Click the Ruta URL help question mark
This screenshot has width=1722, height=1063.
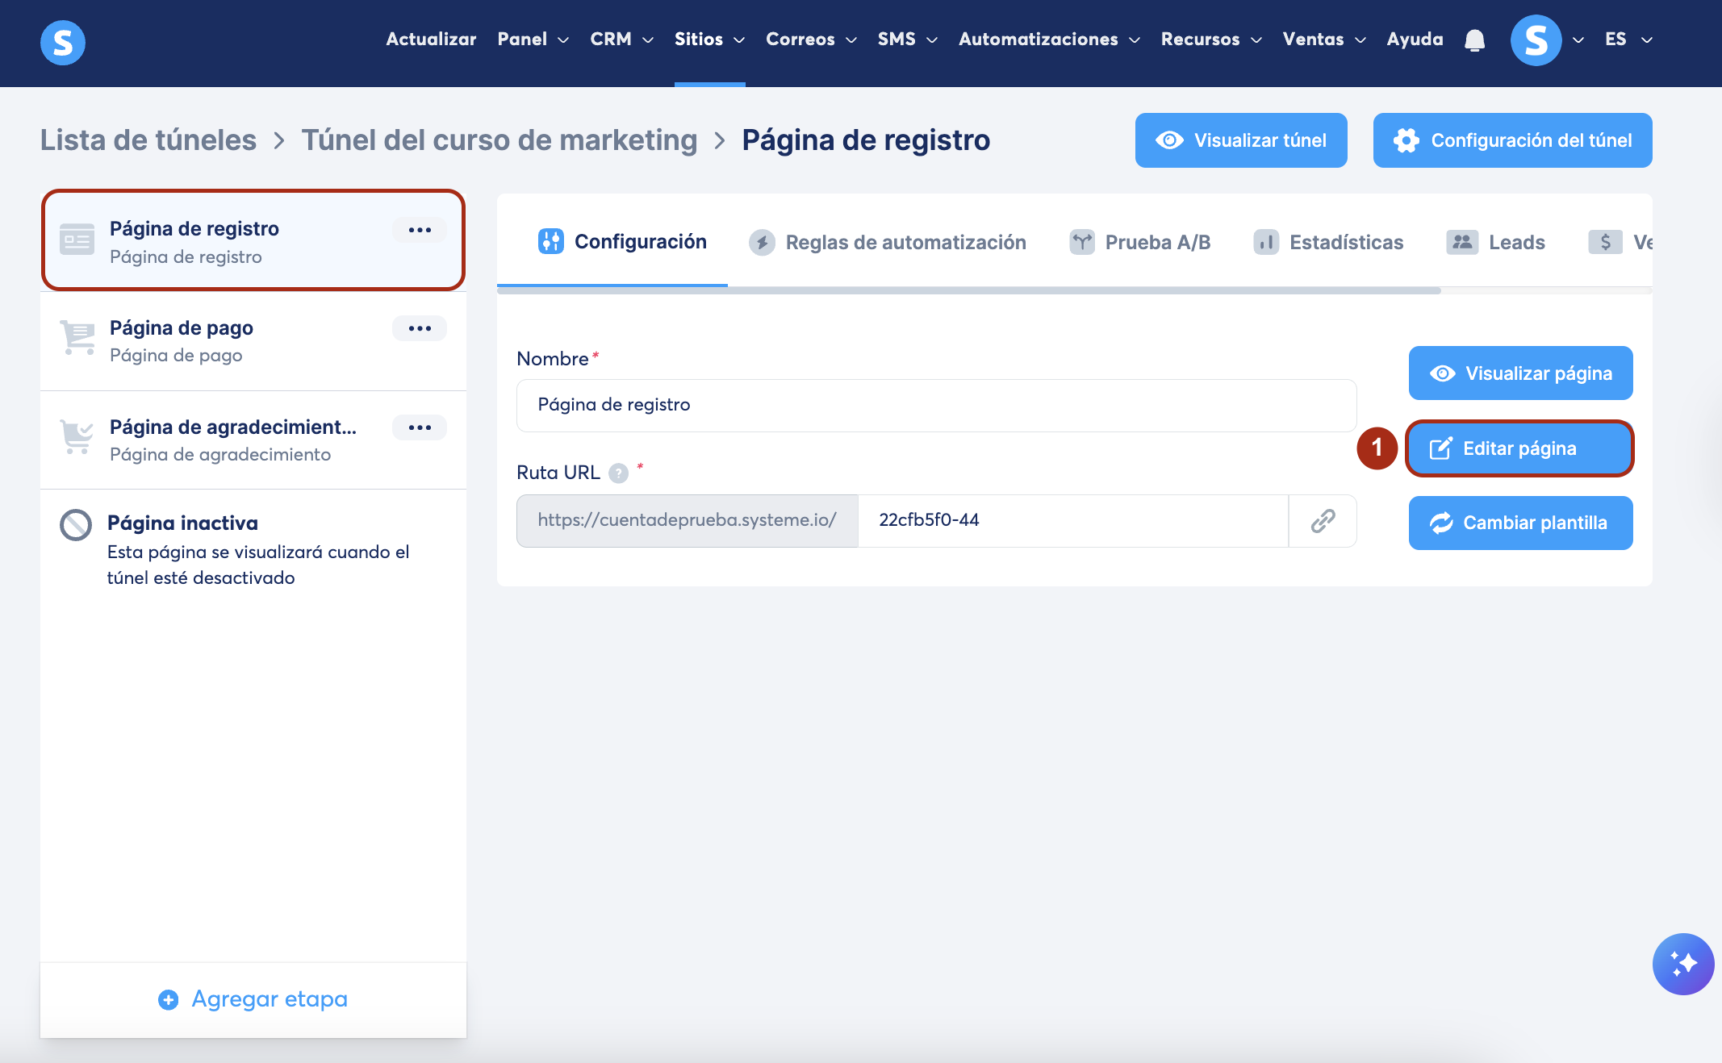click(618, 473)
